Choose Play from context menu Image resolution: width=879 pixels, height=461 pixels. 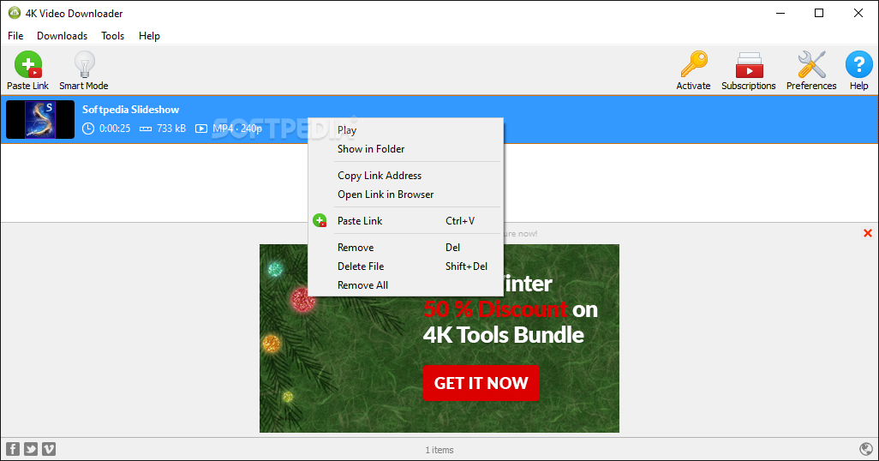406,130
